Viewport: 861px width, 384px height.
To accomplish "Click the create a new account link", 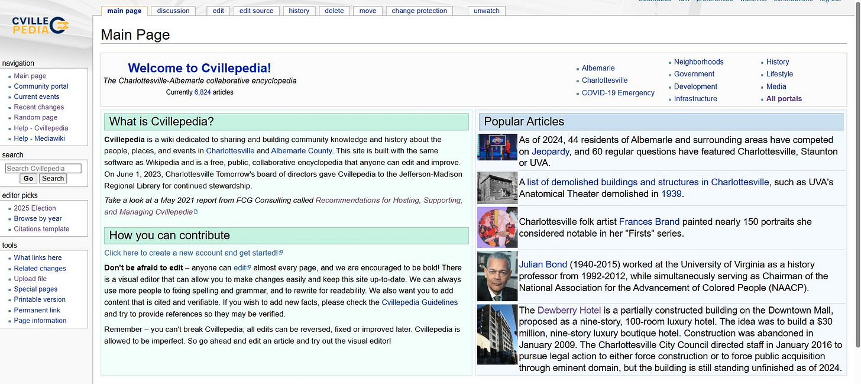I will (x=193, y=253).
